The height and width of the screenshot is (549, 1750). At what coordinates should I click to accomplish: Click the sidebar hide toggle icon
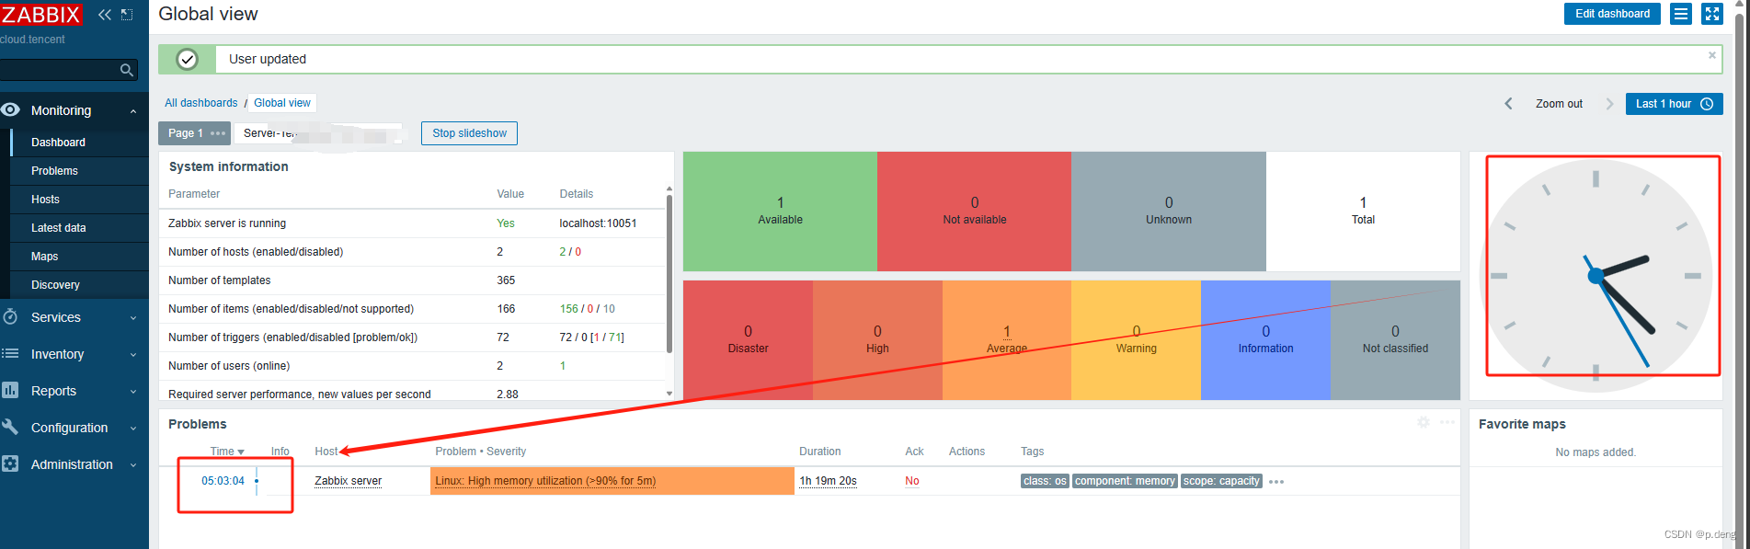pos(127,15)
